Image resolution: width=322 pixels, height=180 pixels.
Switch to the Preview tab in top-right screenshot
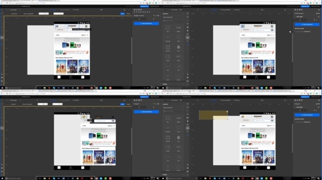pos(237,9)
